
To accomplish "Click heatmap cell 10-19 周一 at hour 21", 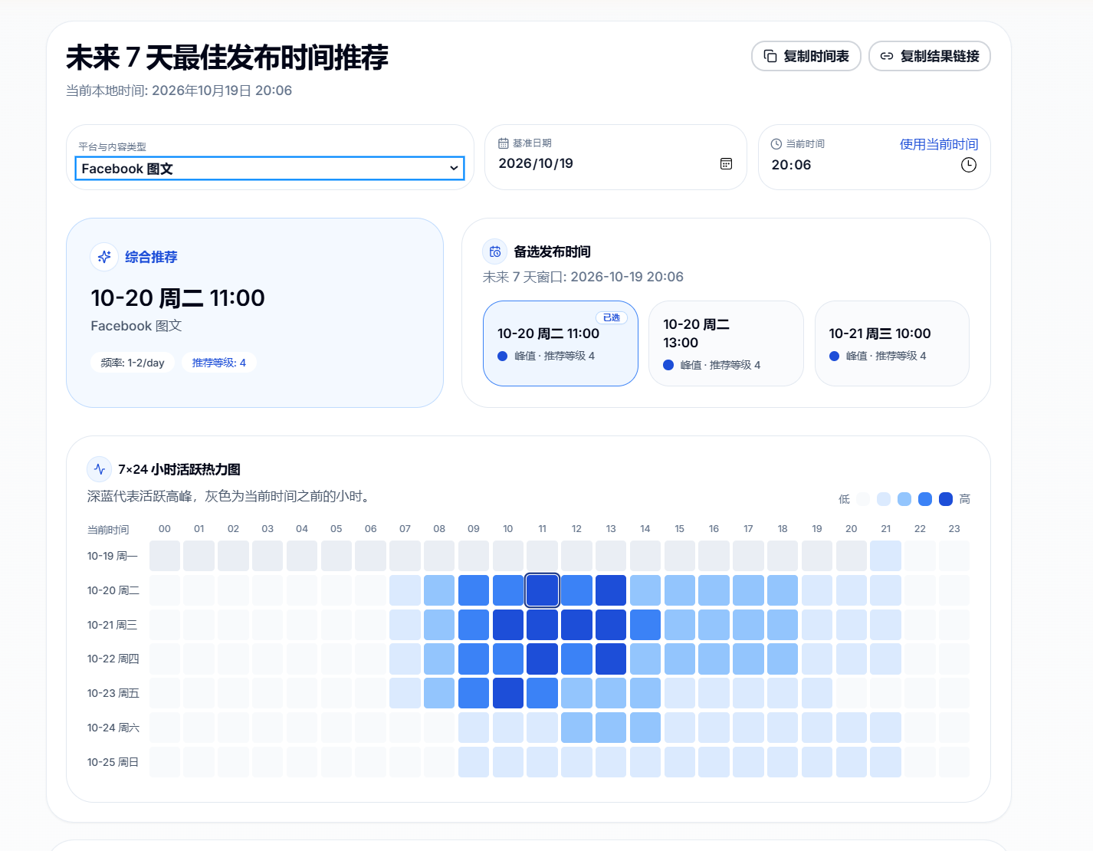I will (x=886, y=556).
